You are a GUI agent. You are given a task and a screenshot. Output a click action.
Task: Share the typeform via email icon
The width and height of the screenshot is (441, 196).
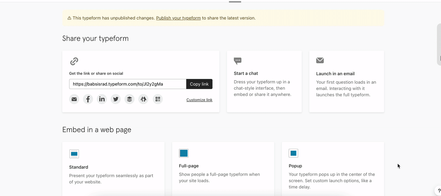(x=74, y=99)
